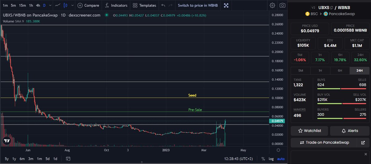The image size is (371, 164).
Task: Set range to 5d
Action: point(47,159)
